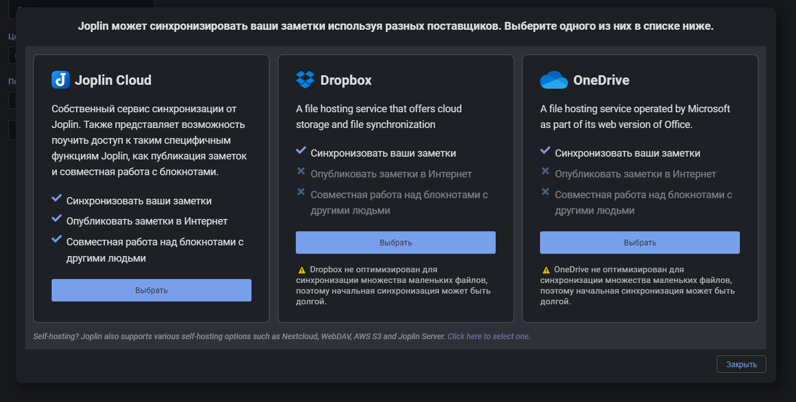Screen dimensions: 796x402
Task: Open the 'Click here to select one' link
Action: (488, 336)
